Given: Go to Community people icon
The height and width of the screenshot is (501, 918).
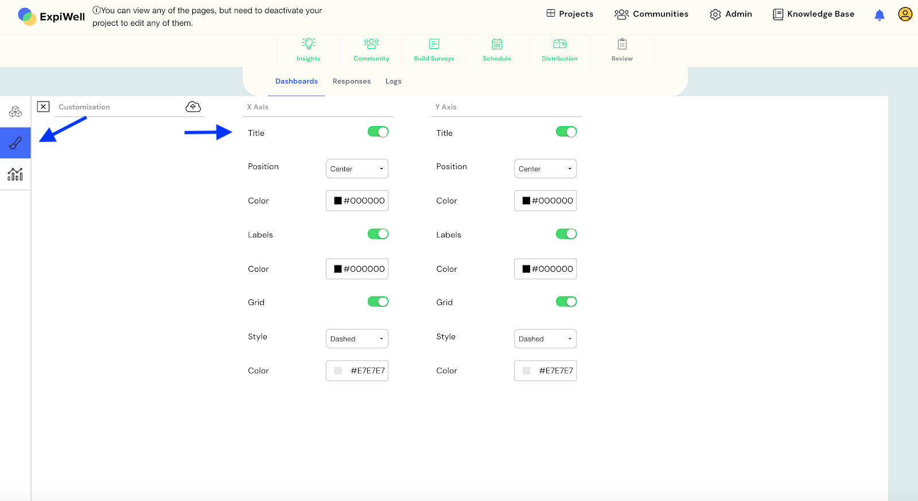Looking at the screenshot, I should coord(371,44).
